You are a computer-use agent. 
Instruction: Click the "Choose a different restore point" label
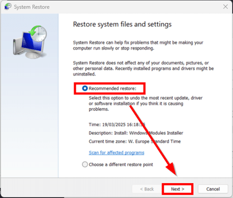tap(121, 165)
